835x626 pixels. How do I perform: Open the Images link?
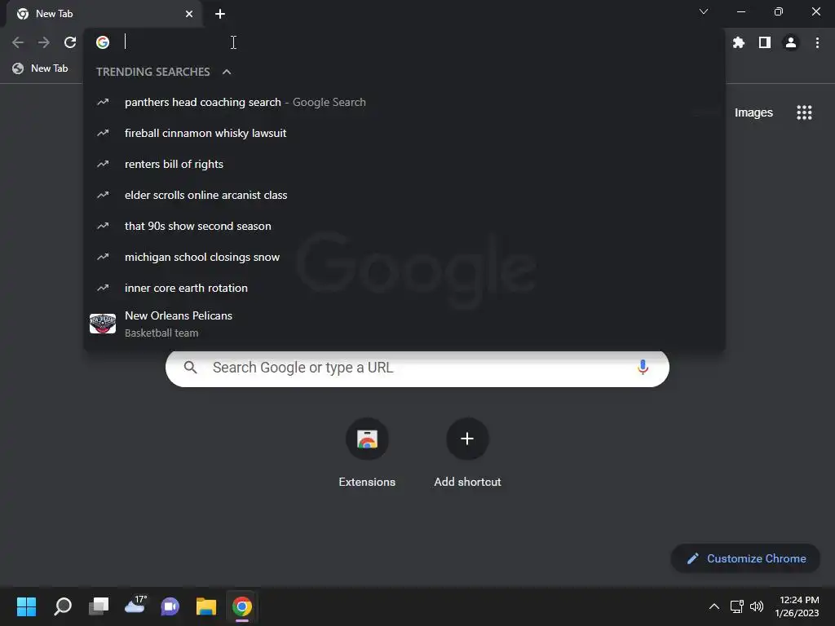click(x=753, y=112)
